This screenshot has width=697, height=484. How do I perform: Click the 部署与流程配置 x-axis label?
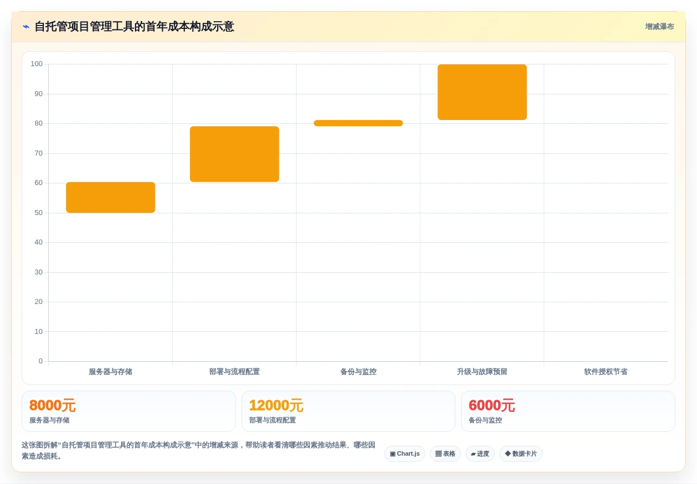coord(234,372)
